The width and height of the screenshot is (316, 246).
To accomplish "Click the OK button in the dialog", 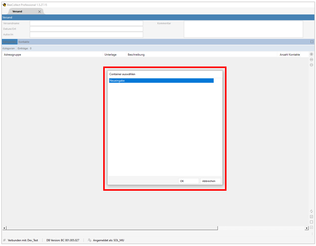I will pos(188,181).
